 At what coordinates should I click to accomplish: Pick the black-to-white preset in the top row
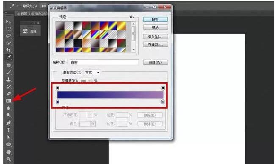click(x=77, y=26)
